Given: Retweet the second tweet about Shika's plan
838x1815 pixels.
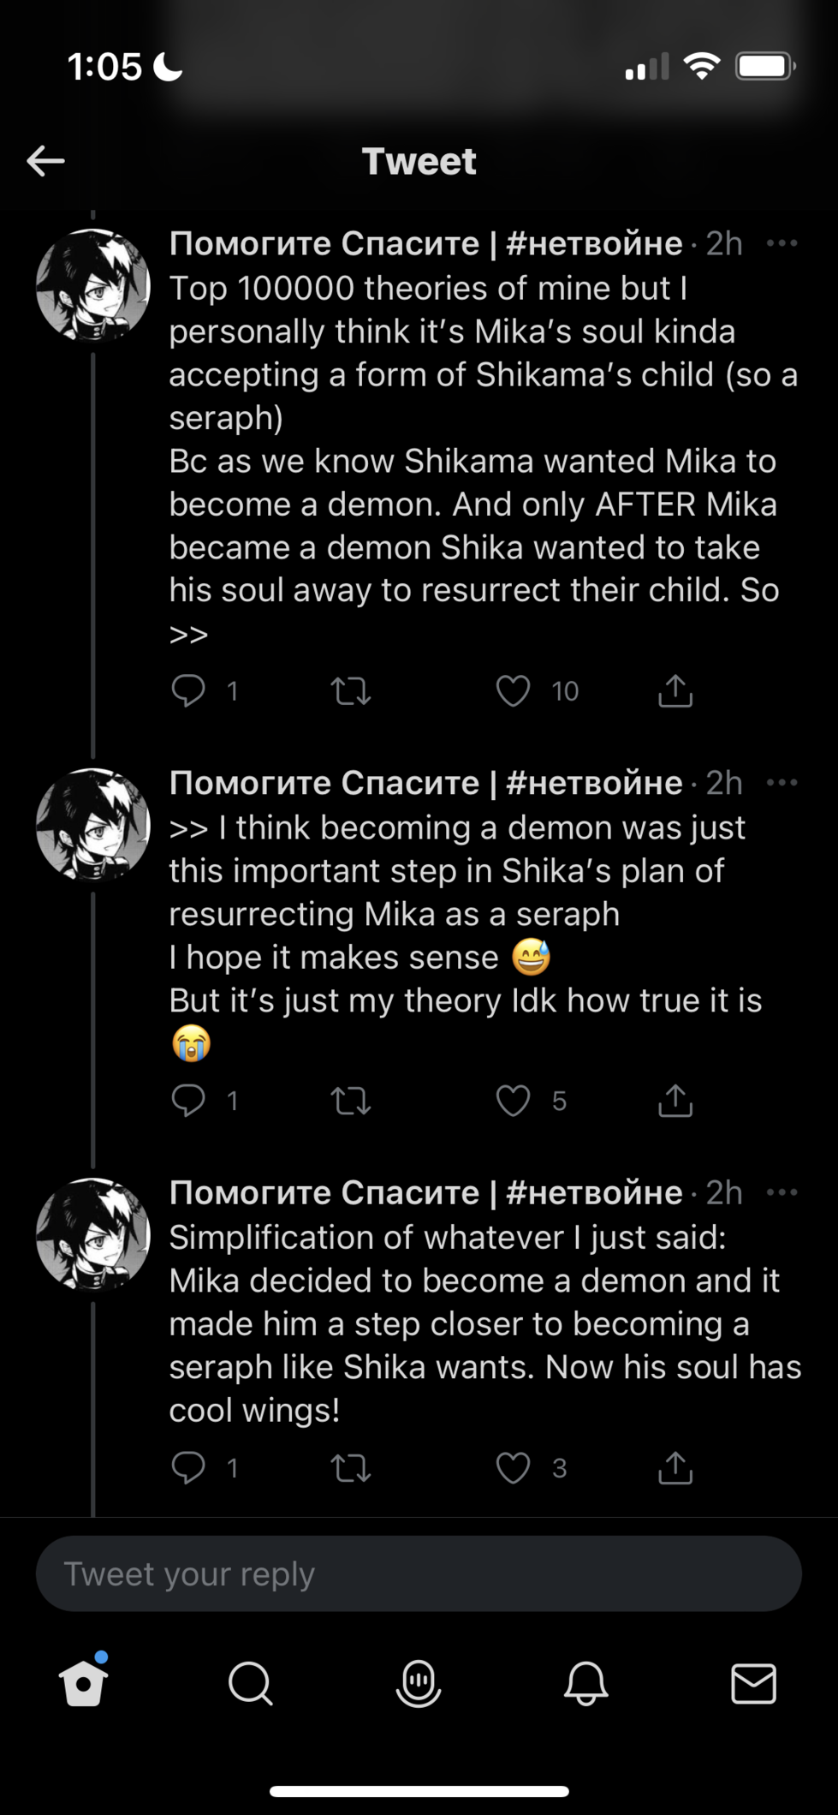Looking at the screenshot, I should (351, 1101).
